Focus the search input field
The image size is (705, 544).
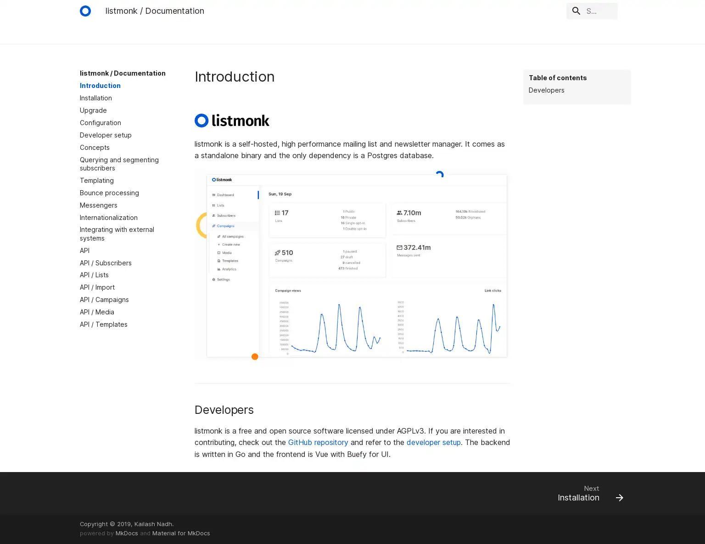pos(592,11)
